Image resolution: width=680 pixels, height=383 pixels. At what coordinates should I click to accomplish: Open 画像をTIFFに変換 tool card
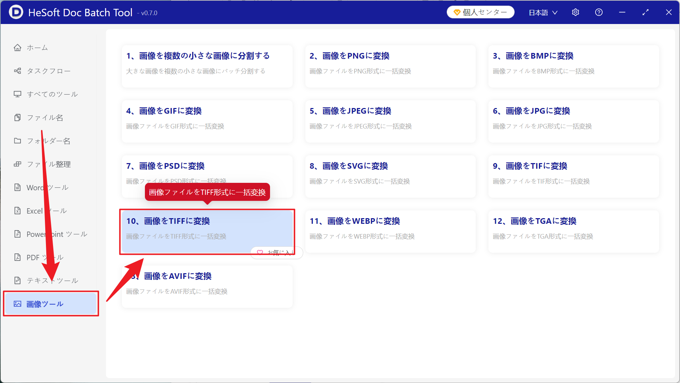point(207,231)
